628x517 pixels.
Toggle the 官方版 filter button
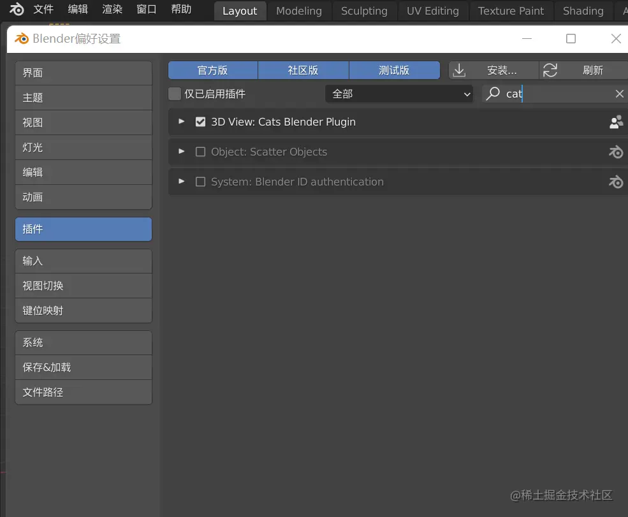[x=213, y=70]
